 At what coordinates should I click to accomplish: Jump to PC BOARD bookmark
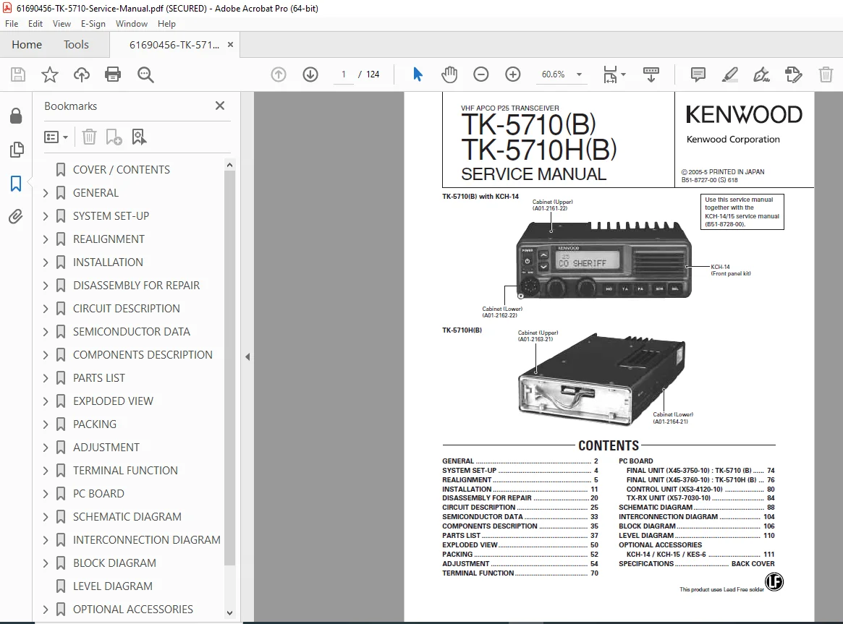pos(99,494)
